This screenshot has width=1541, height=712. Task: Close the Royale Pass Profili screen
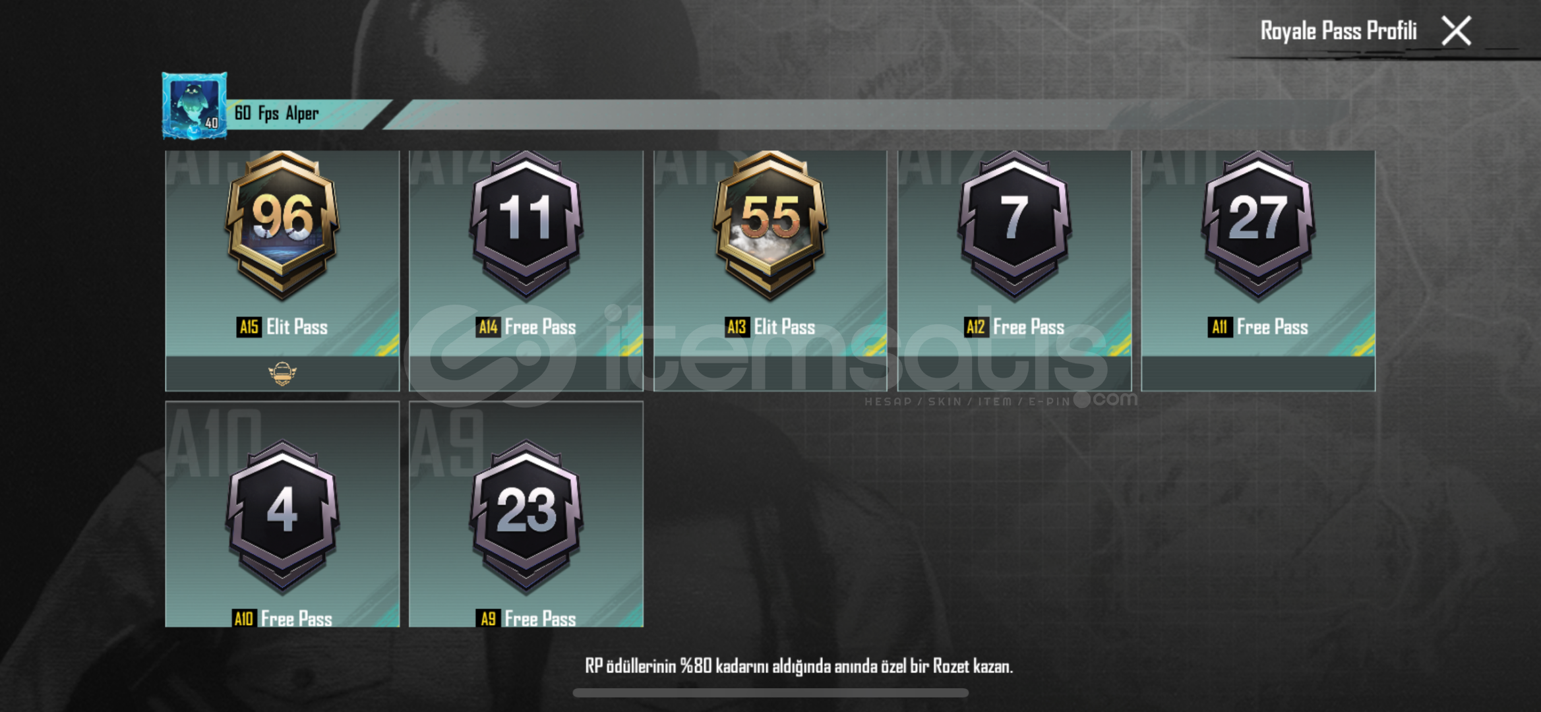tap(1456, 31)
